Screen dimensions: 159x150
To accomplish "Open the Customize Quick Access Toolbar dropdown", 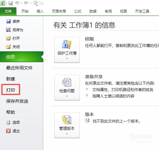I will click(x=43, y=4).
